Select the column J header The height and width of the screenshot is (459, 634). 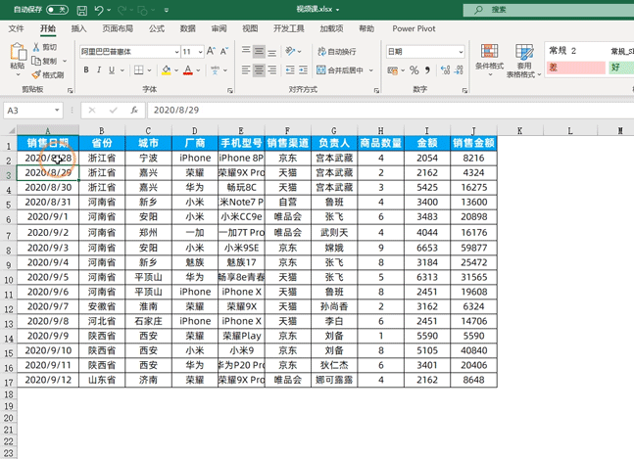coord(473,130)
